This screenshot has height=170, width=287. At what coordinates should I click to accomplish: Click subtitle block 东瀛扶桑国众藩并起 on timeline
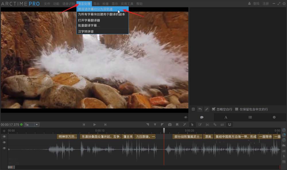point(100,137)
